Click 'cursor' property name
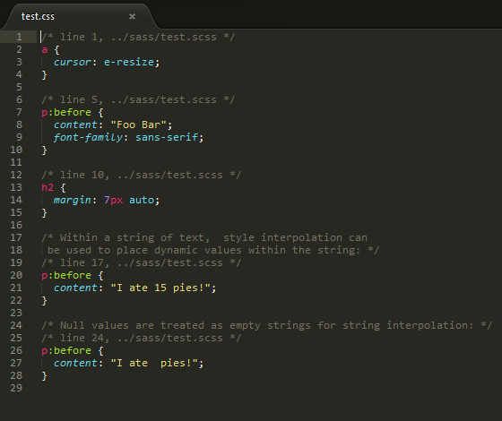502x421 pixels. [73, 62]
